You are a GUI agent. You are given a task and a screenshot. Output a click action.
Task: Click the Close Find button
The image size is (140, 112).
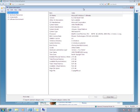[x=110, y=97]
